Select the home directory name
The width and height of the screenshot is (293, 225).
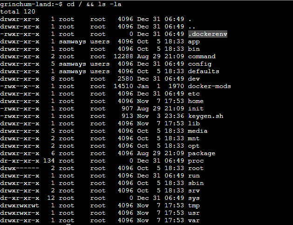[x=196, y=101]
